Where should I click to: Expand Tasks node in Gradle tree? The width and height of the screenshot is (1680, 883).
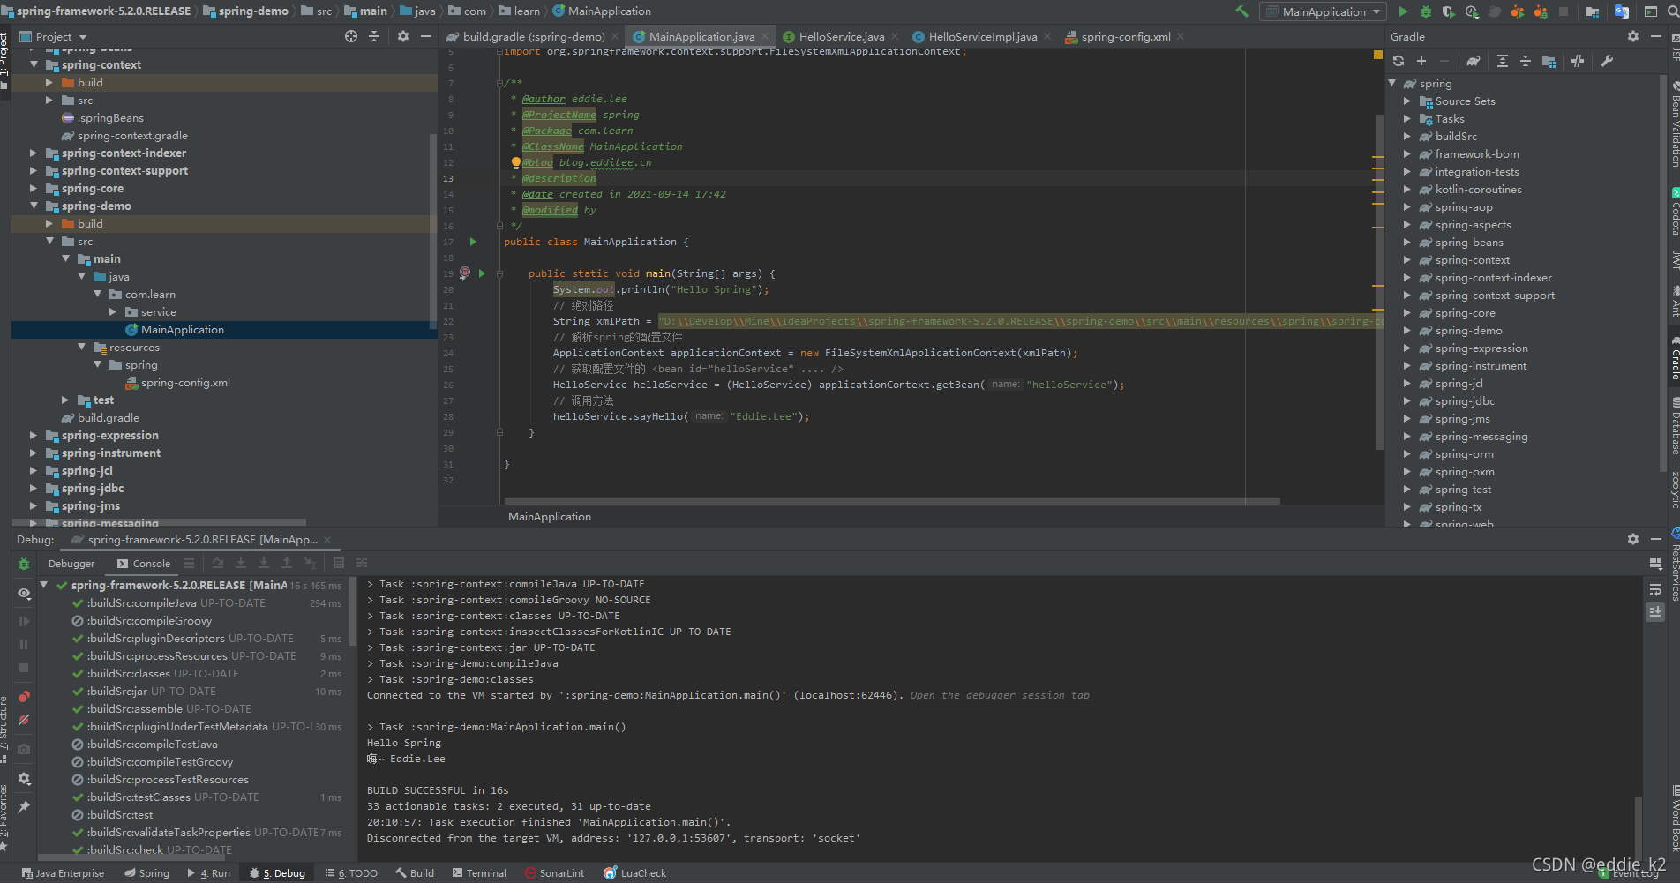pos(1407,118)
